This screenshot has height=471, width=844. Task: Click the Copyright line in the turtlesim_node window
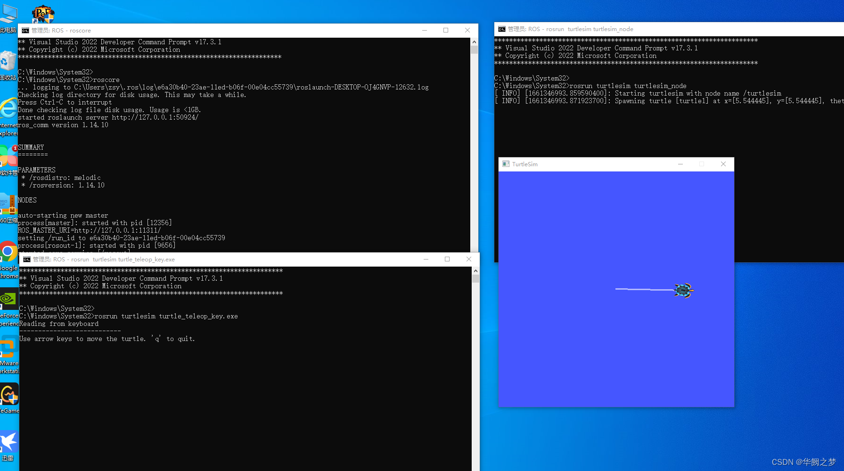click(x=575, y=56)
